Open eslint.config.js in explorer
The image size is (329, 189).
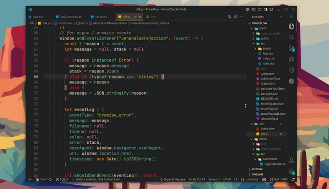(x=270, y=79)
